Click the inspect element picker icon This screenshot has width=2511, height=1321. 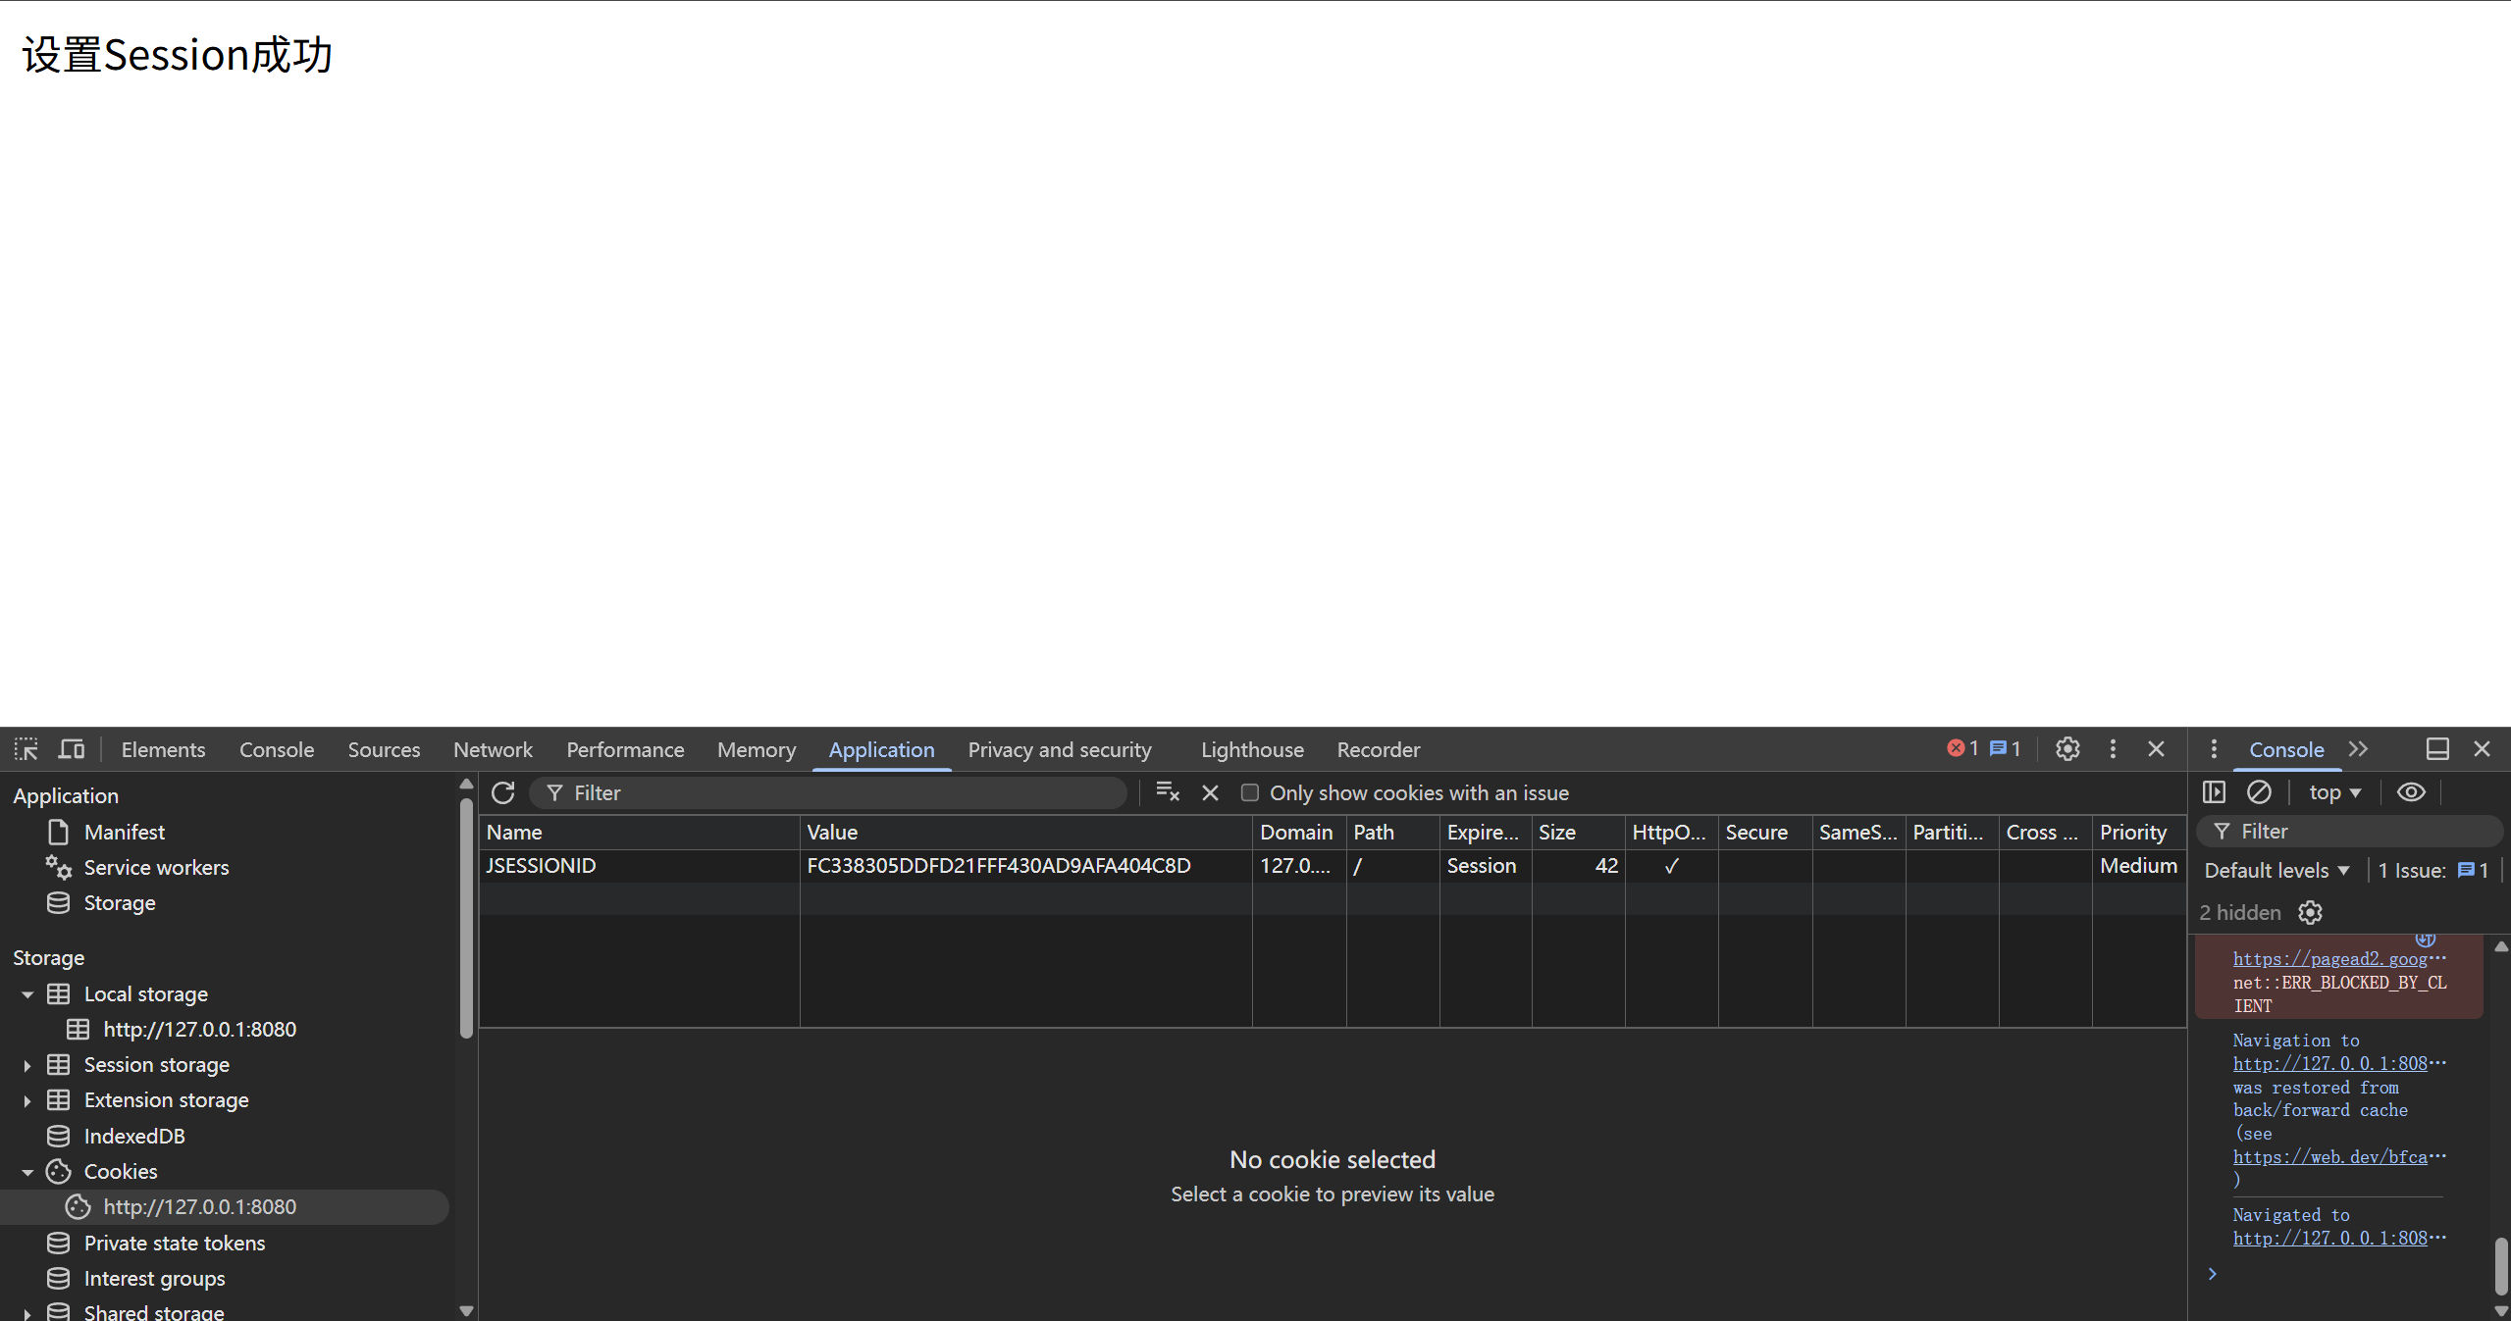[26, 749]
